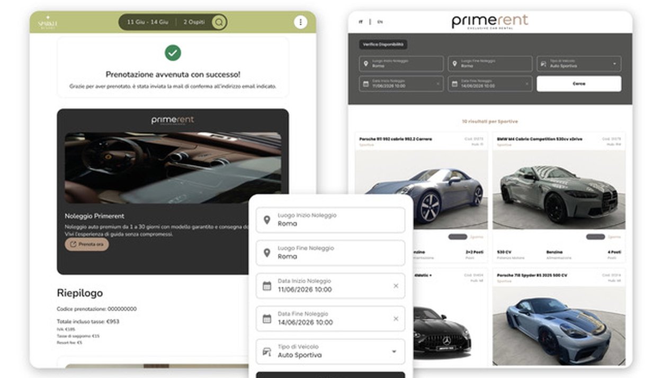
Task: Click 'Codice prenotazione: 000000000' text
Action: pos(96,309)
